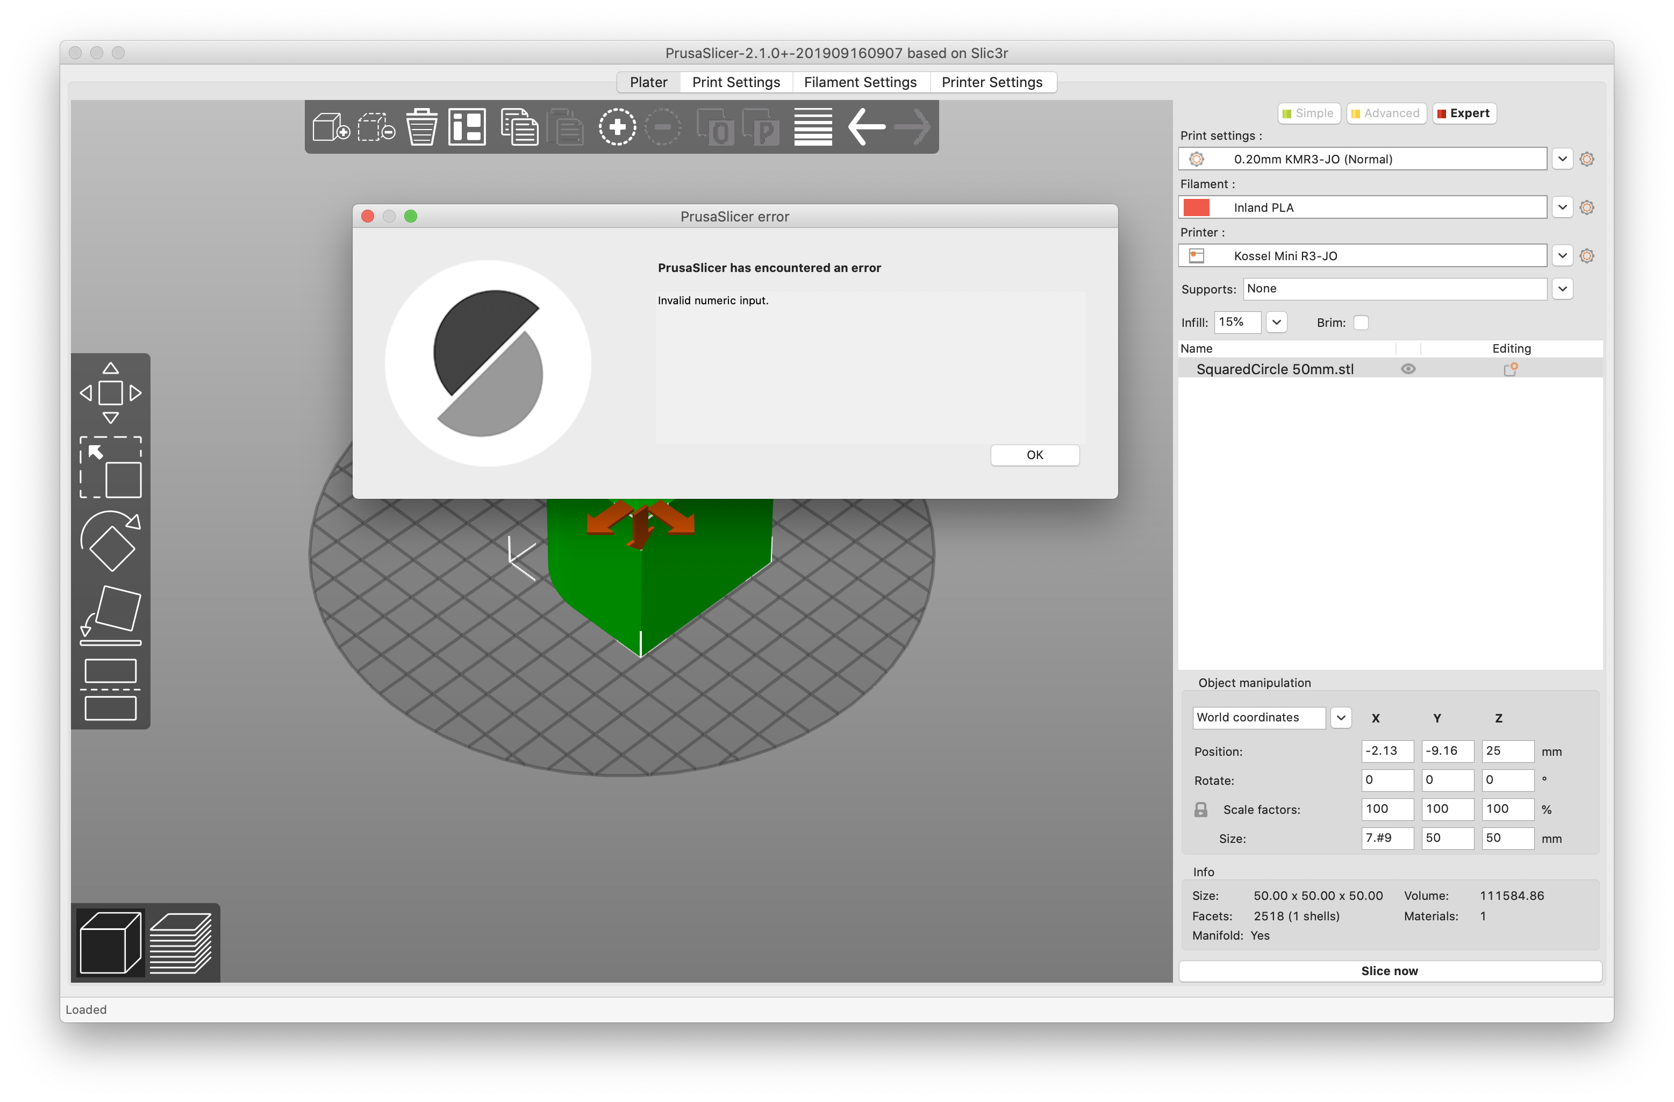Click the Slice now button
The width and height of the screenshot is (1674, 1102).
point(1389,970)
